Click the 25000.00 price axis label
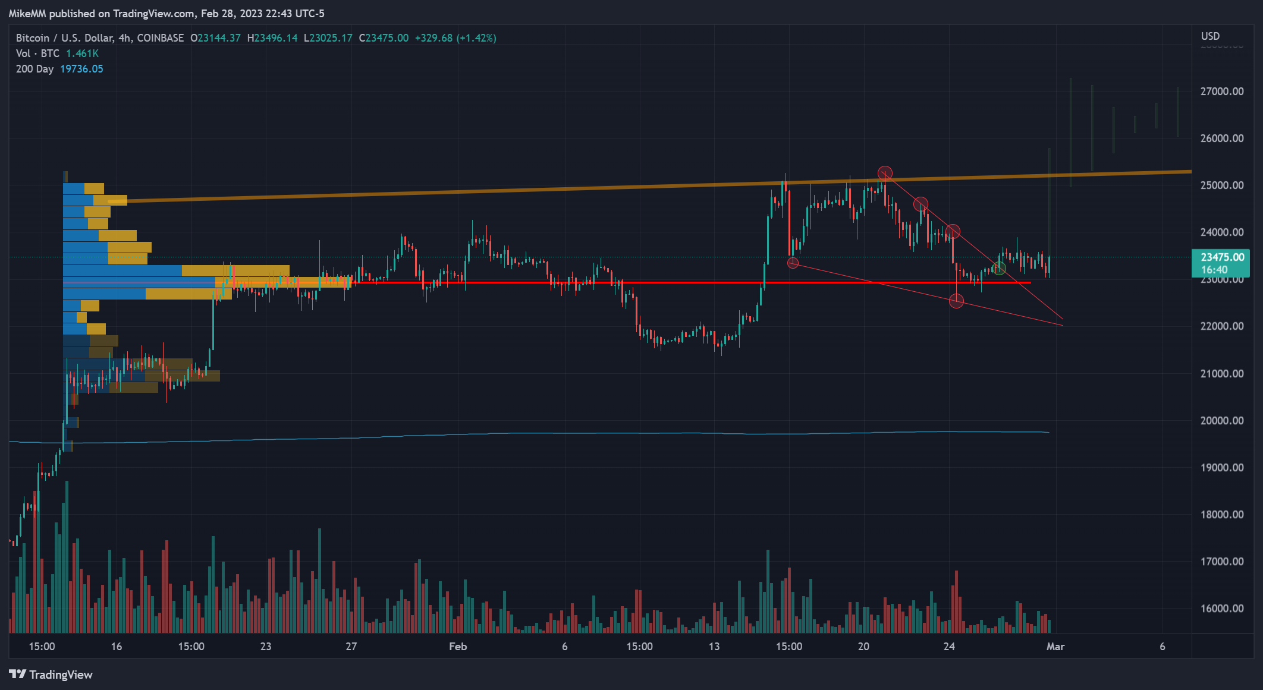This screenshot has height=690, width=1263. 1222,185
